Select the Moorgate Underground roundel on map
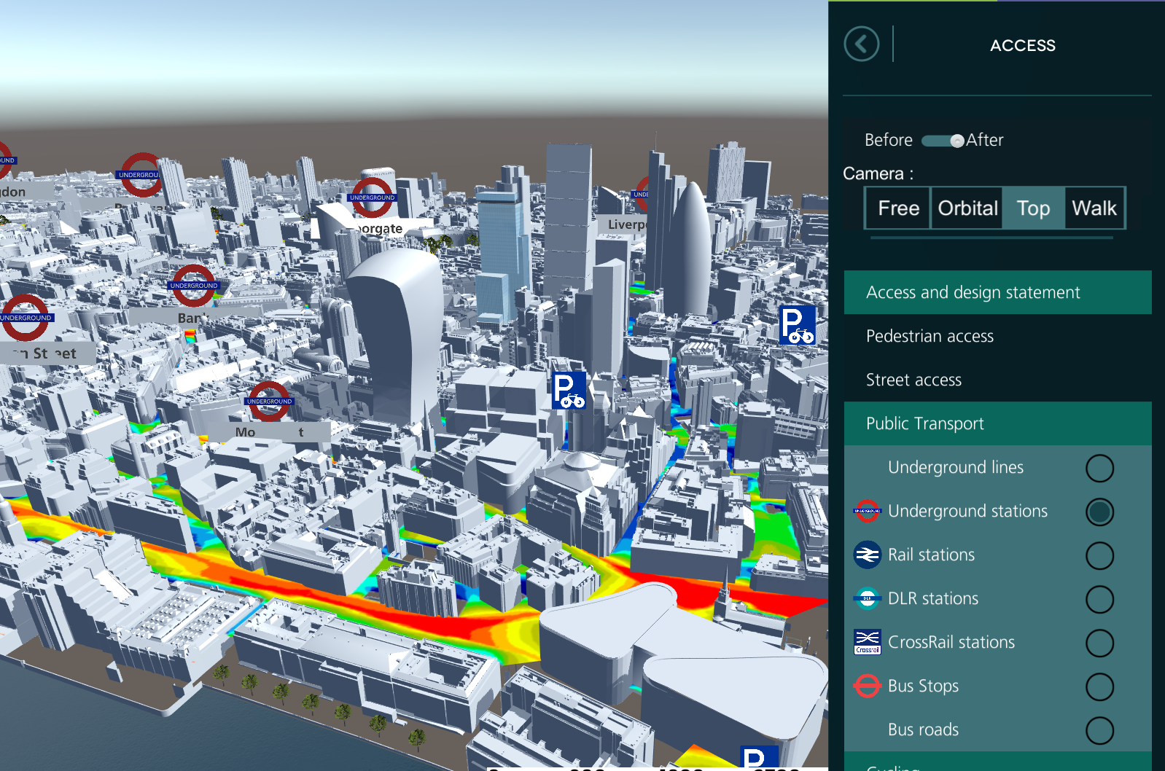Viewport: 1165px width, 771px height. [x=372, y=196]
